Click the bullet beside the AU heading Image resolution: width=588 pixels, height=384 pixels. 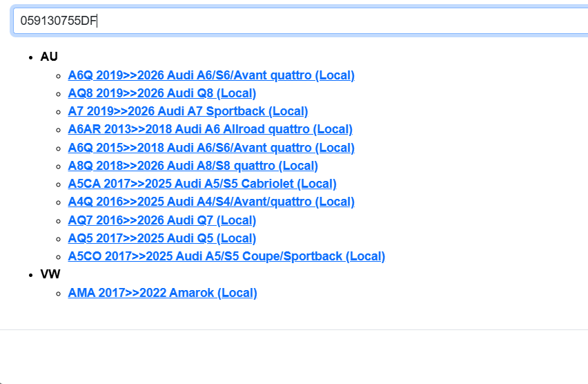coord(31,57)
